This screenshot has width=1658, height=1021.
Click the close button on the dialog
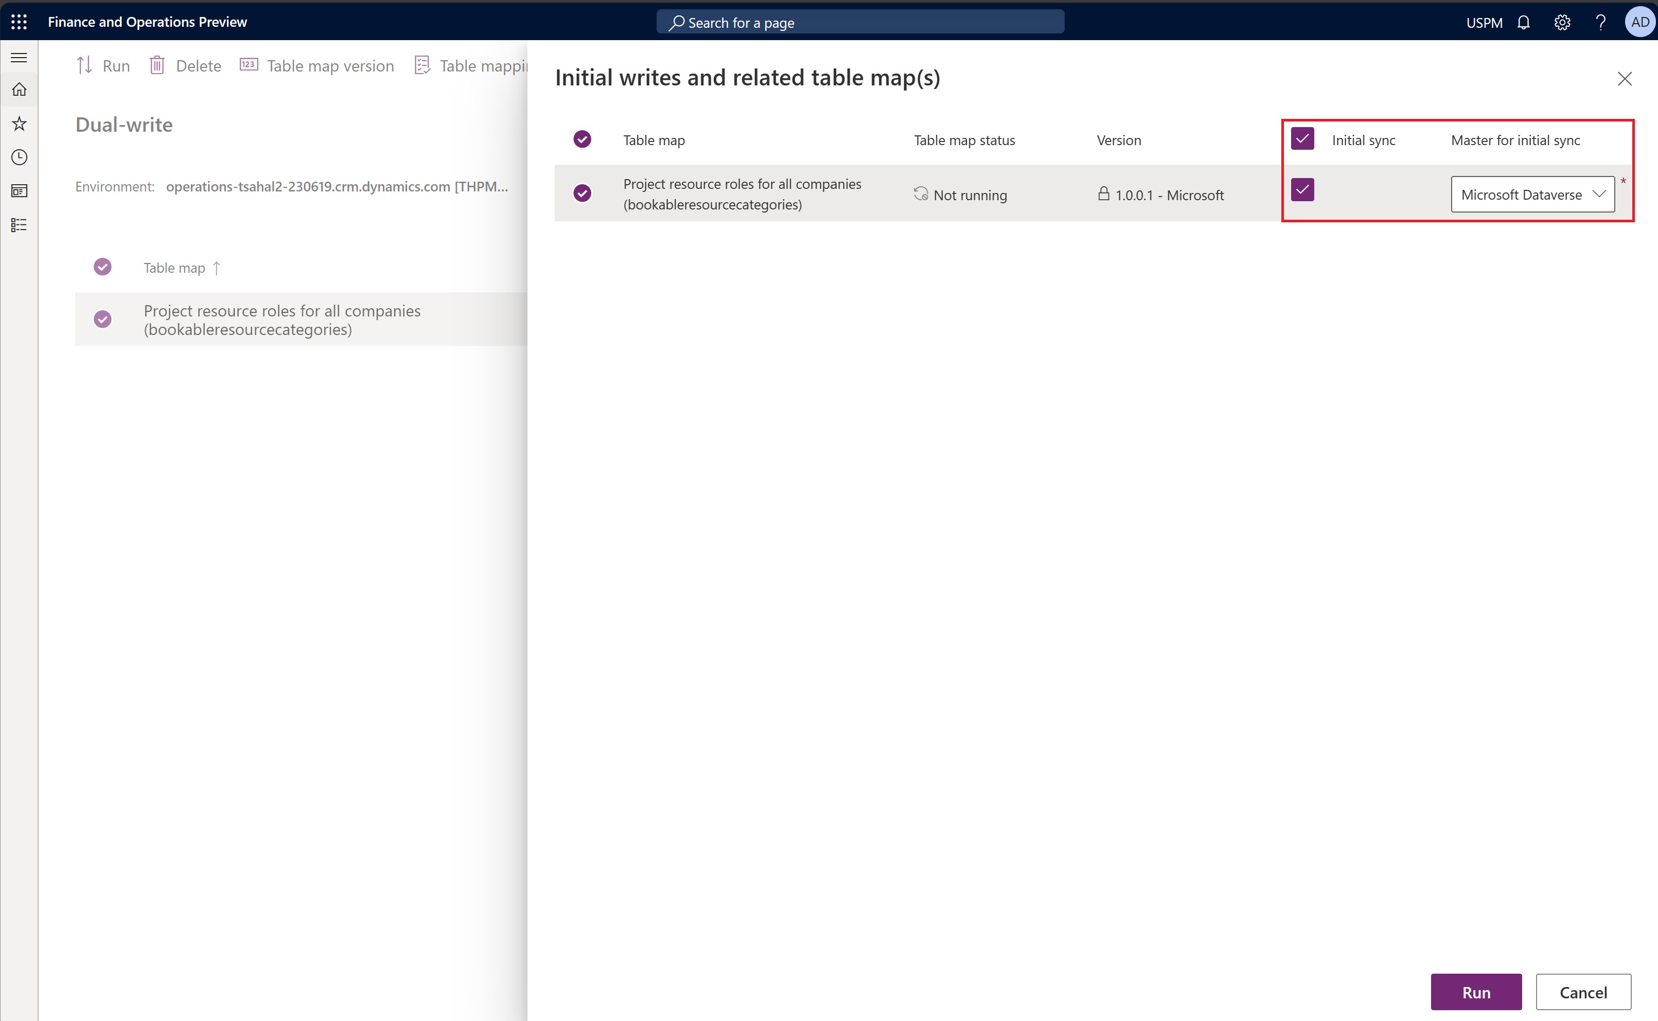pos(1624,78)
